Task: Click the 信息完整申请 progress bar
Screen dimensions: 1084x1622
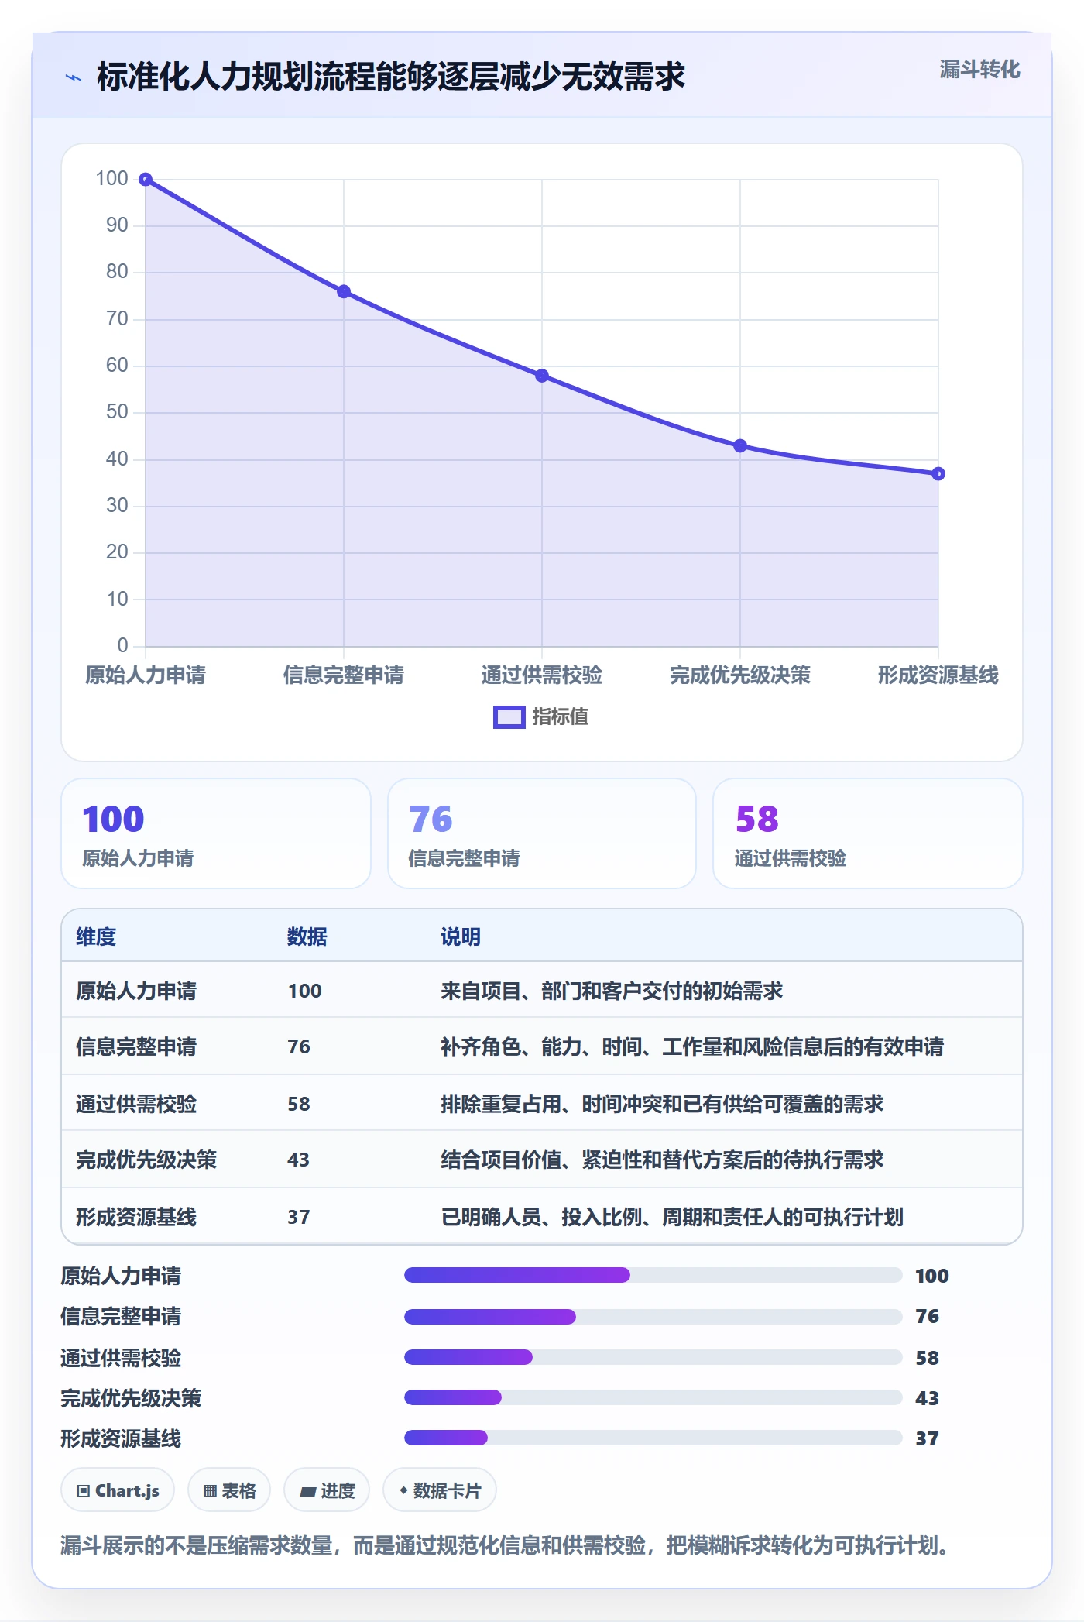Action: point(653,1317)
